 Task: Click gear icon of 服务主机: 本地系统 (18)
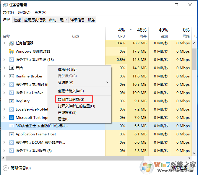click(11, 60)
